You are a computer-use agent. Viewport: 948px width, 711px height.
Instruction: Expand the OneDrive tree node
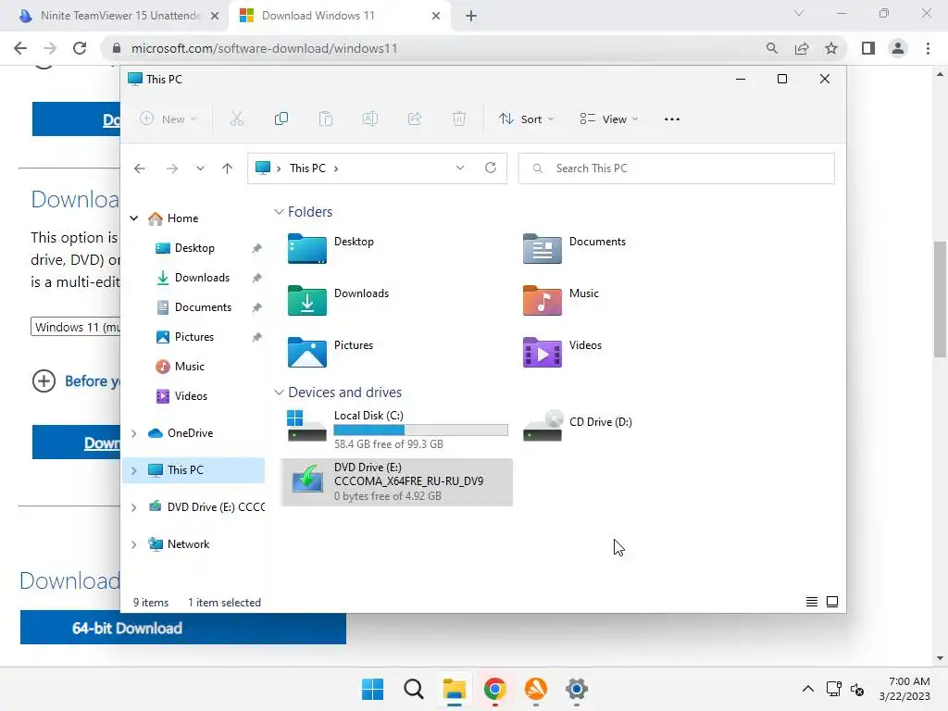(x=134, y=433)
